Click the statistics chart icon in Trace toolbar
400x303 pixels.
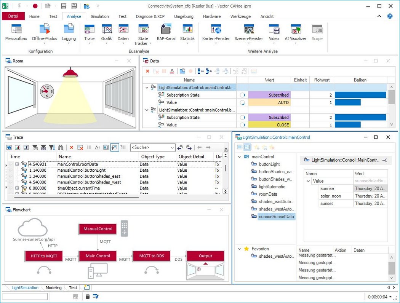click(x=18, y=147)
